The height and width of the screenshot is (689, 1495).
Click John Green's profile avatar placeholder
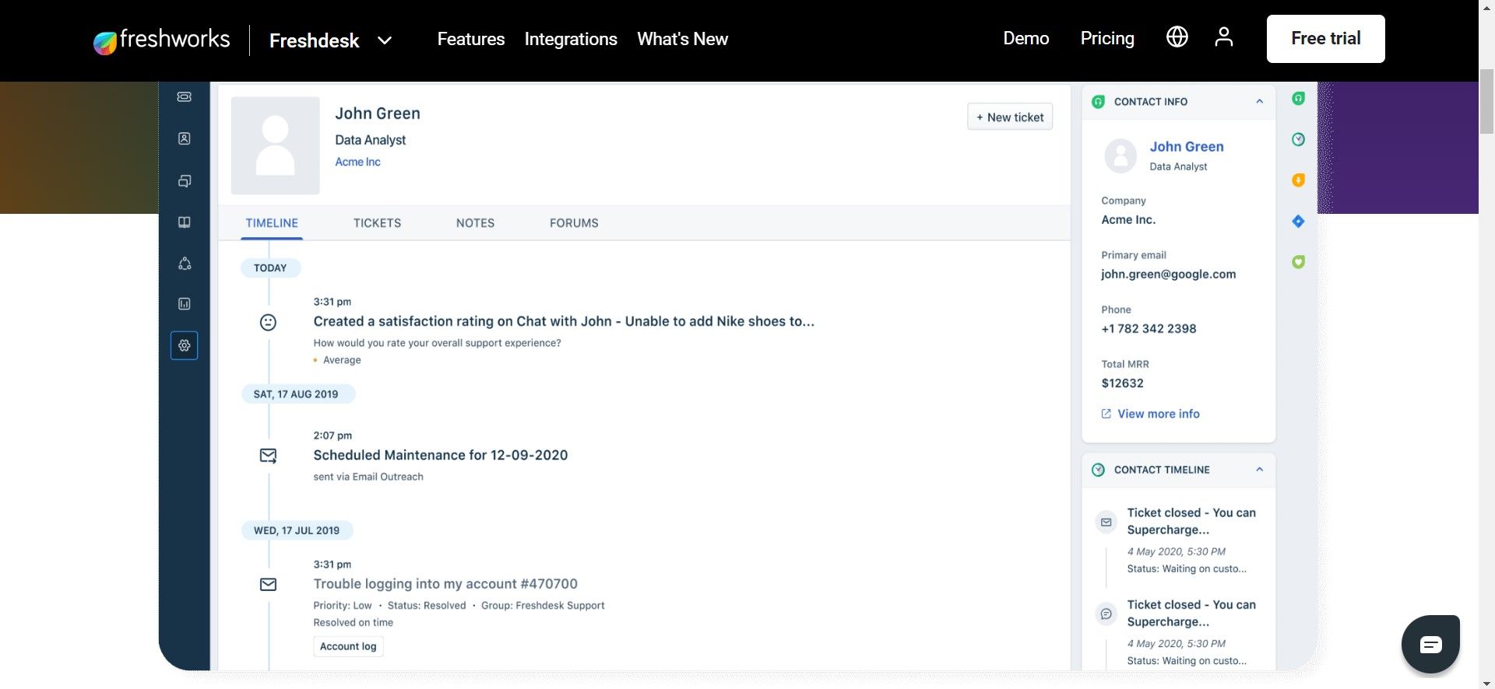pyautogui.click(x=276, y=145)
